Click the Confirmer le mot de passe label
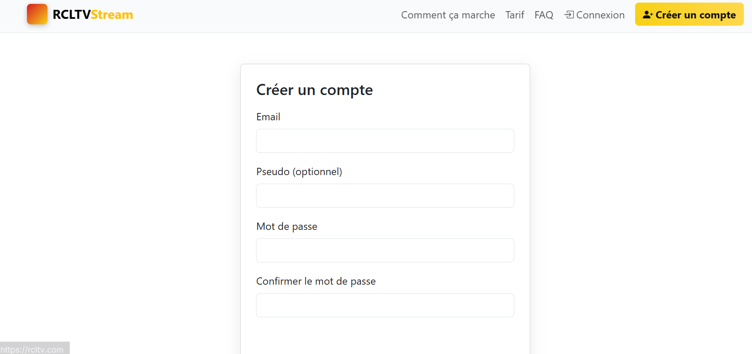Image resolution: width=752 pixels, height=354 pixels. point(316,281)
